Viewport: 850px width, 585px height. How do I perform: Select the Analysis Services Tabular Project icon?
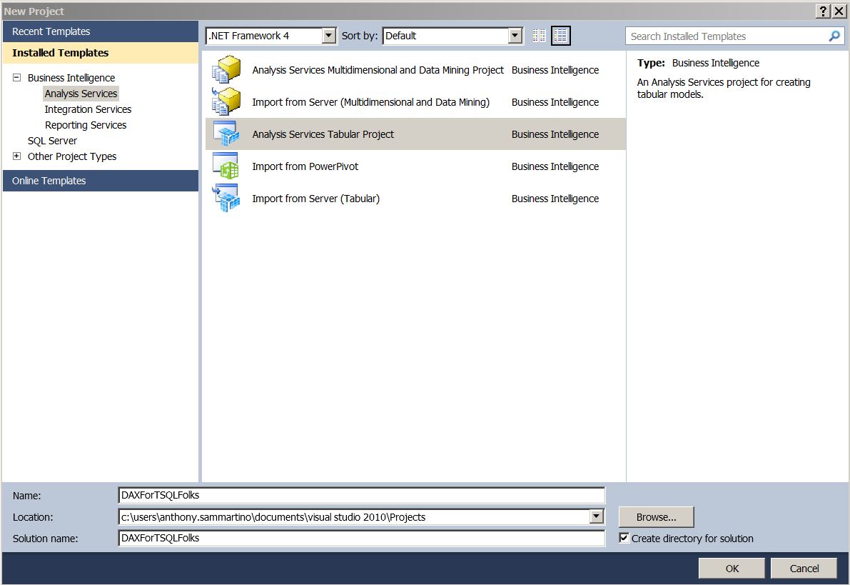(x=226, y=134)
